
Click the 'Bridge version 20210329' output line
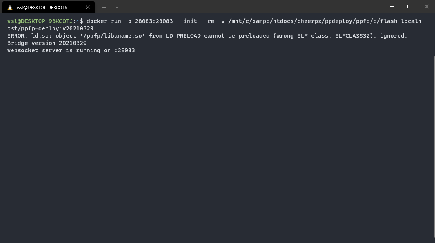point(47,43)
